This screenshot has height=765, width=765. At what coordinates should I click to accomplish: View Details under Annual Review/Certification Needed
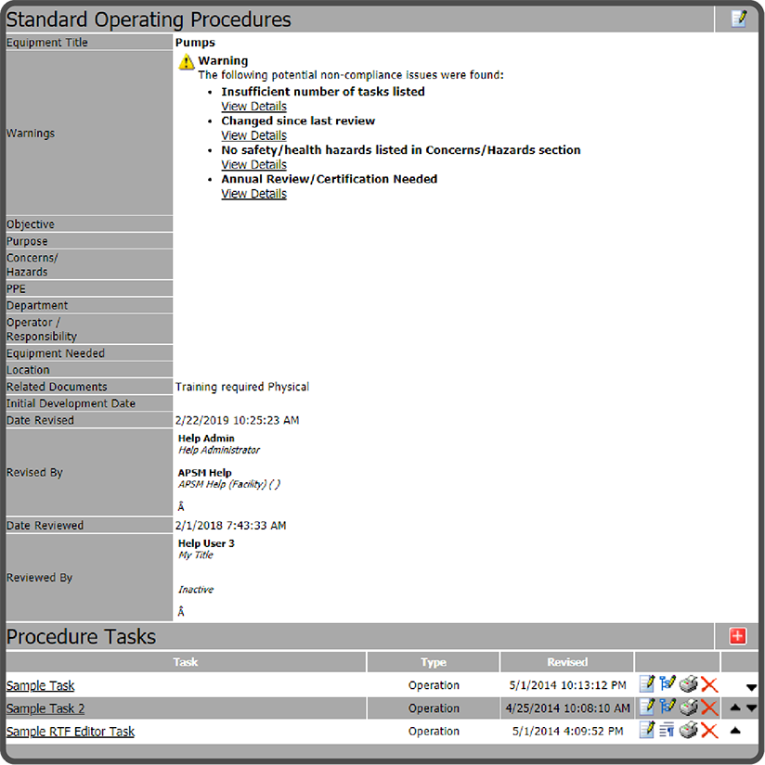253,193
